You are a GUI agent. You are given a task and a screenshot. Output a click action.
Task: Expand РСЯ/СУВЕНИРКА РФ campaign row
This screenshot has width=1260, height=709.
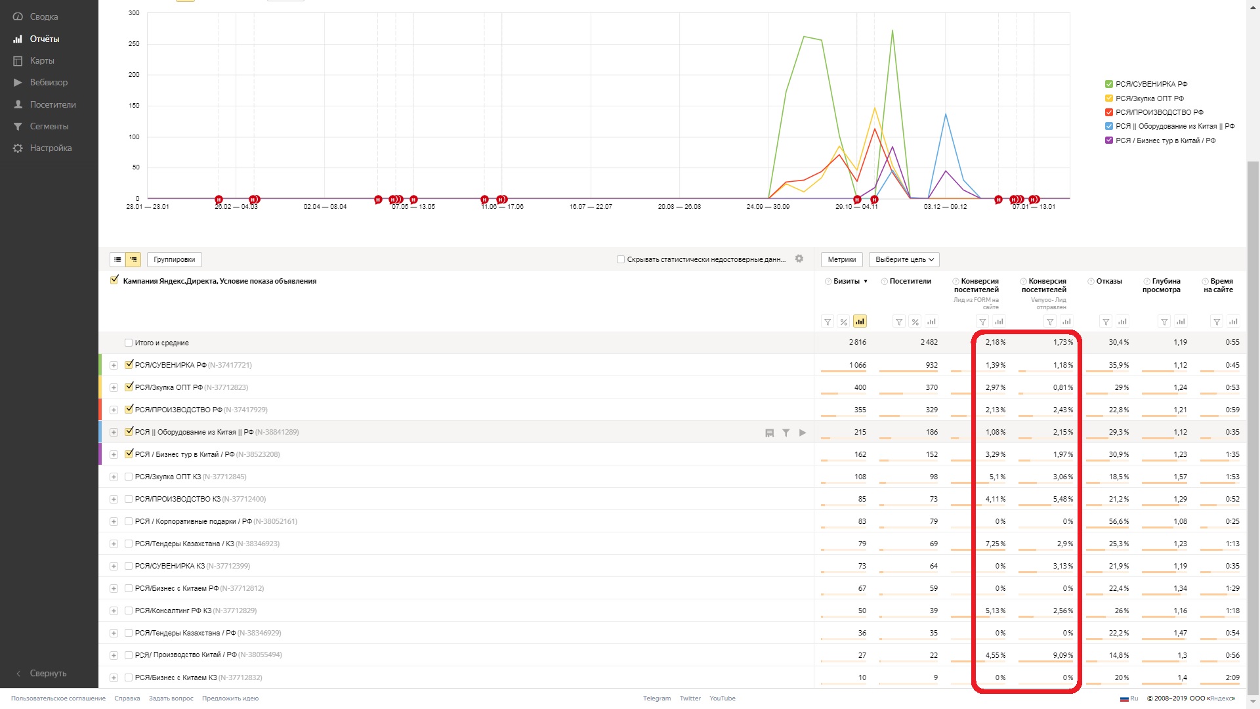(114, 365)
